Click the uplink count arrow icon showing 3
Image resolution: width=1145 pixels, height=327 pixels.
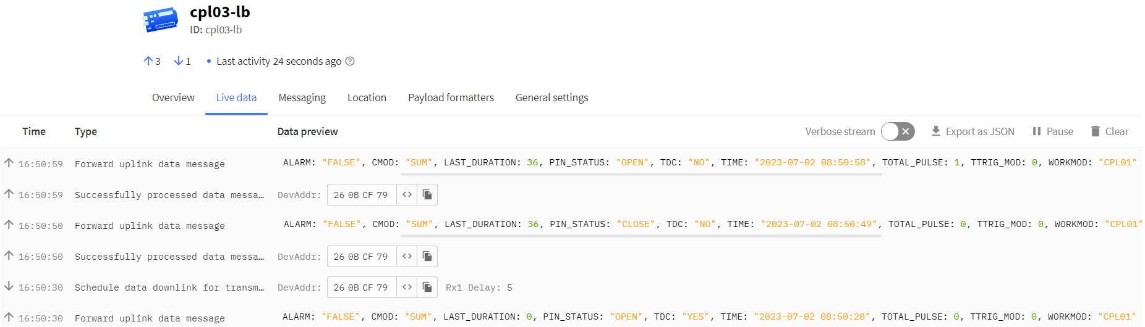pos(148,61)
